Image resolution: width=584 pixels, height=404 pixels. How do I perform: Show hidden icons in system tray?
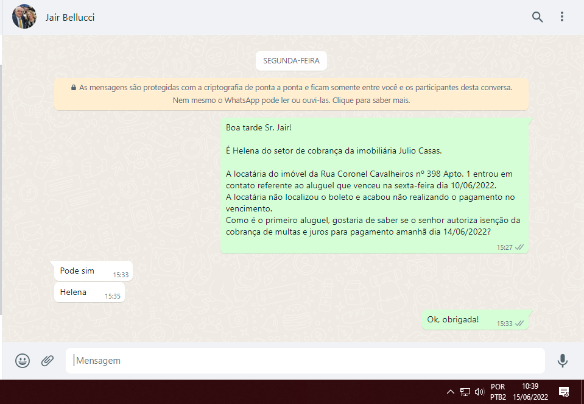tap(451, 392)
